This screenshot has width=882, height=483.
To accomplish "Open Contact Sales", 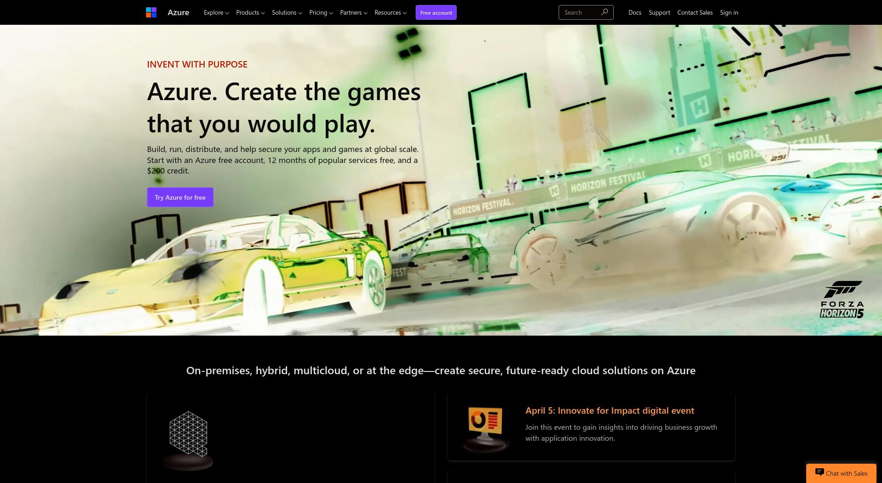I will pos(695,12).
